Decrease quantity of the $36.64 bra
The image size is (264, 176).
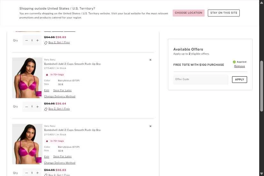26,107
